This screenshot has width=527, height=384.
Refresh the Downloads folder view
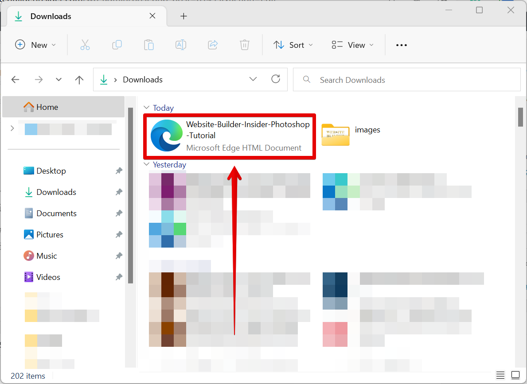coord(276,79)
